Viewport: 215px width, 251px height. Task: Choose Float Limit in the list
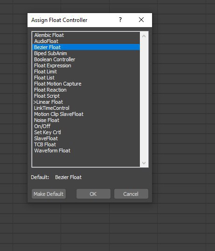click(86, 72)
